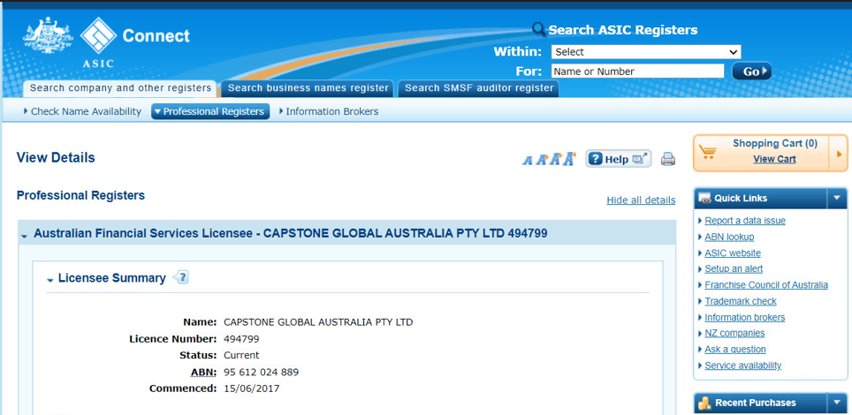
Task: Switch to Search business names register tab
Action: (x=308, y=88)
